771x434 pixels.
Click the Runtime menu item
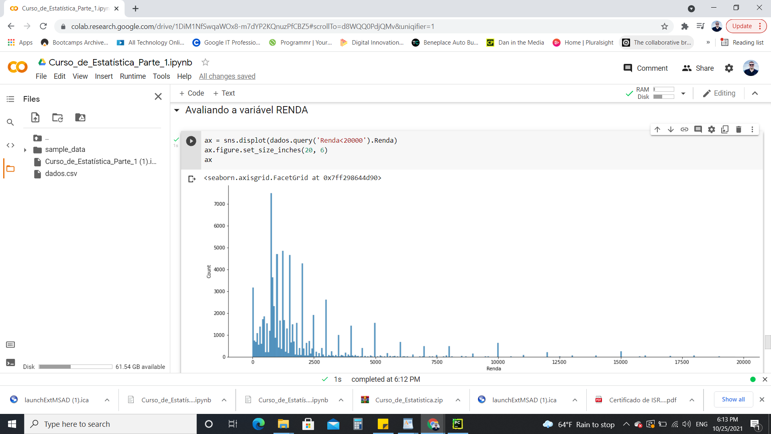tap(133, 76)
